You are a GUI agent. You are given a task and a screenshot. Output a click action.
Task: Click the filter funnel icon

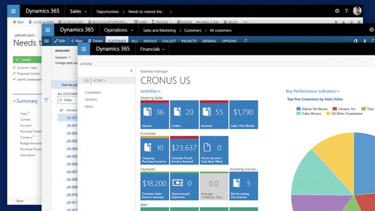[46, 100]
